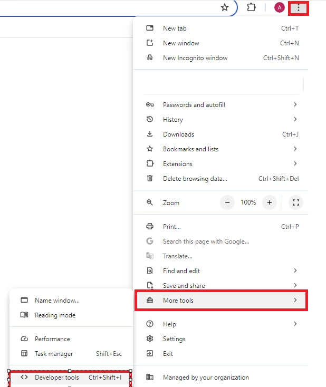Expand the Passwords and autofill submenu arrow
Screen dimensions: 326x387
[x=295, y=104]
